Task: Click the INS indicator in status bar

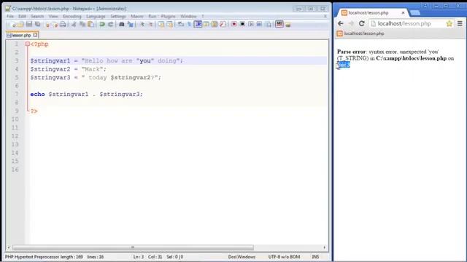Action: pos(315,257)
